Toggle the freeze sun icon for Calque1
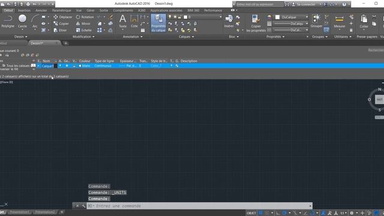The width and height of the screenshot is (384, 216). pyautogui.click(x=67, y=65)
